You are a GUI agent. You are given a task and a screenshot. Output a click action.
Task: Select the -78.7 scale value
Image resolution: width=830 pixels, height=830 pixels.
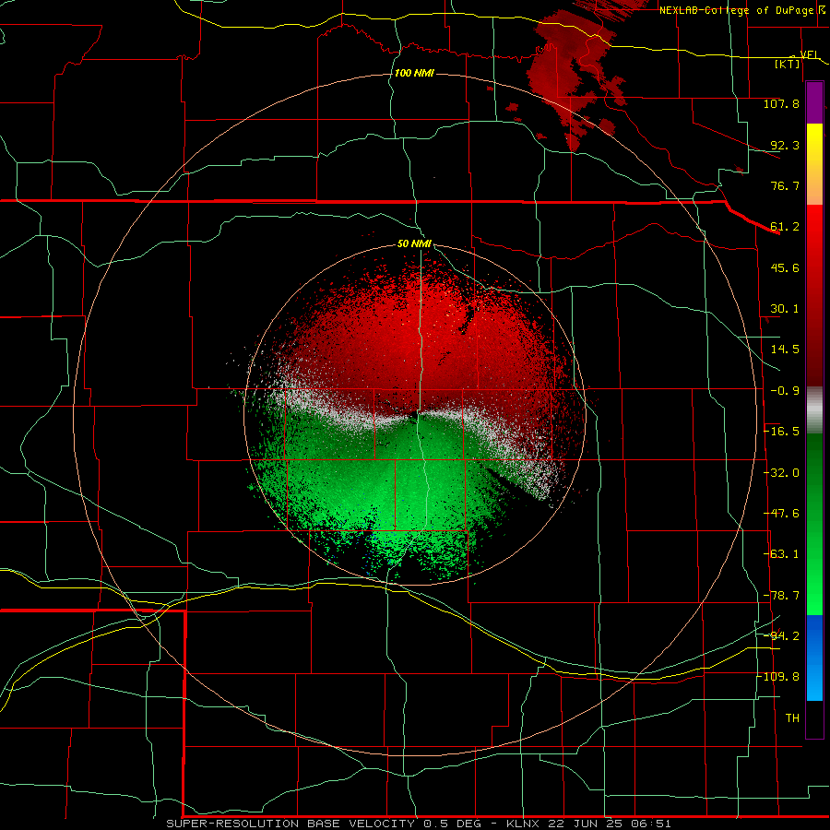pyautogui.click(x=781, y=596)
